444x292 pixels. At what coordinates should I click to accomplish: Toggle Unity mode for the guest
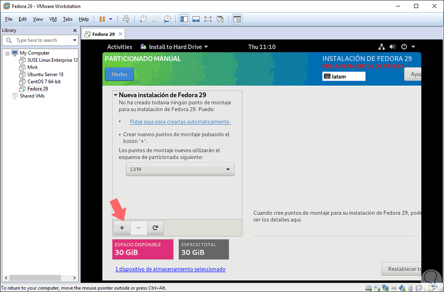[220, 19]
